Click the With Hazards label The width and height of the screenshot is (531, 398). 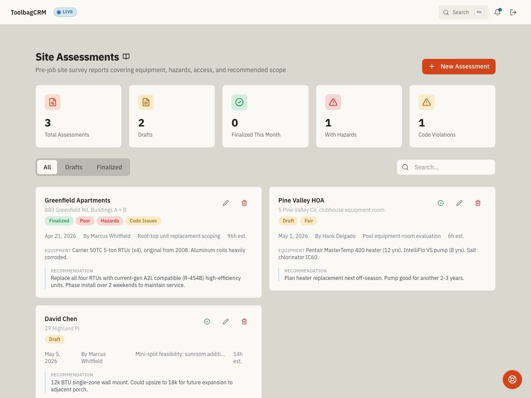tap(341, 135)
